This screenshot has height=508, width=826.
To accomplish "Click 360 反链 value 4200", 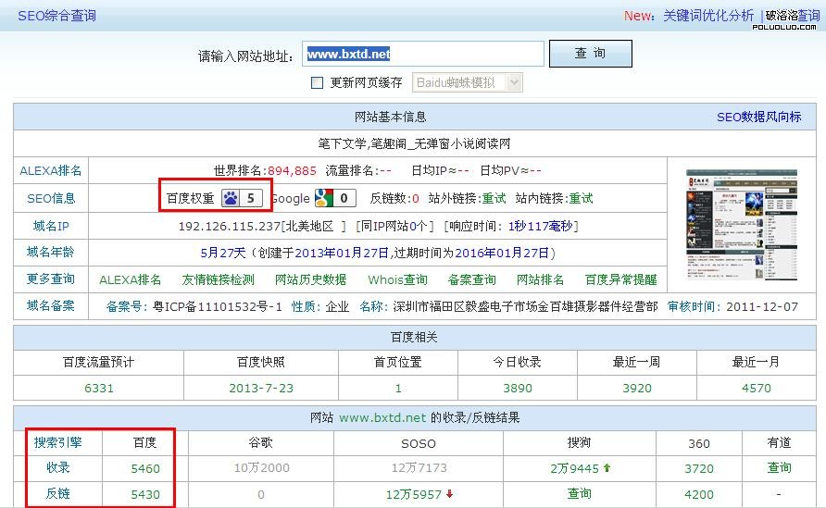I will click(x=699, y=494).
